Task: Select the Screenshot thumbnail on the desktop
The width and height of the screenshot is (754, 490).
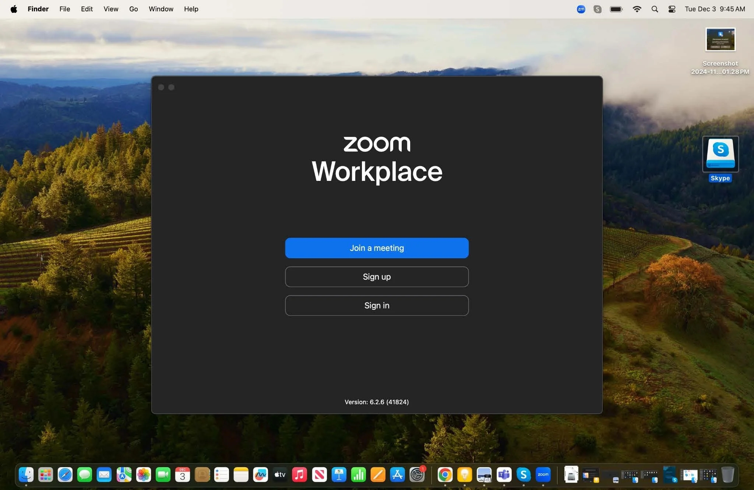Action: pyautogui.click(x=720, y=39)
